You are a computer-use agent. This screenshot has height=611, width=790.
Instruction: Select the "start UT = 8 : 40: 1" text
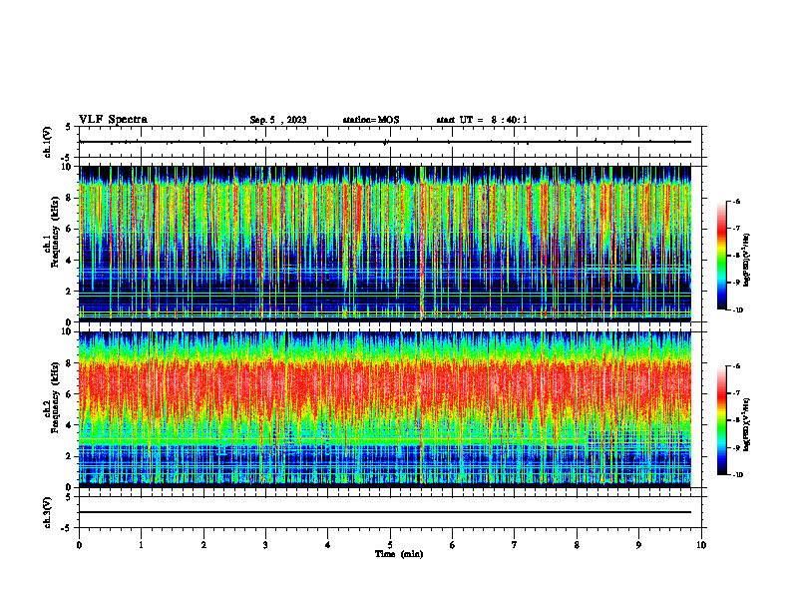(482, 120)
